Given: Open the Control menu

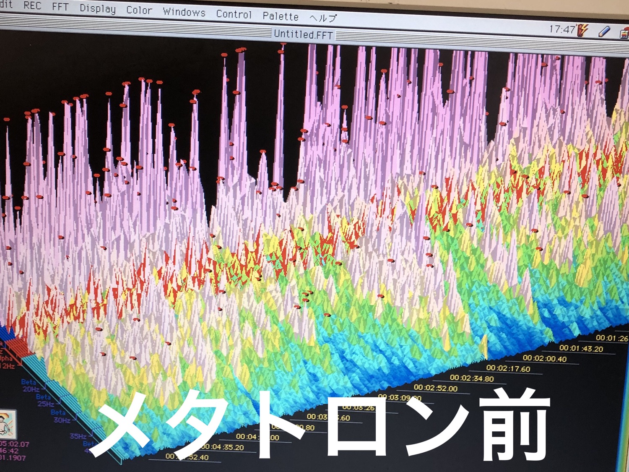Looking at the screenshot, I should pos(234,14).
